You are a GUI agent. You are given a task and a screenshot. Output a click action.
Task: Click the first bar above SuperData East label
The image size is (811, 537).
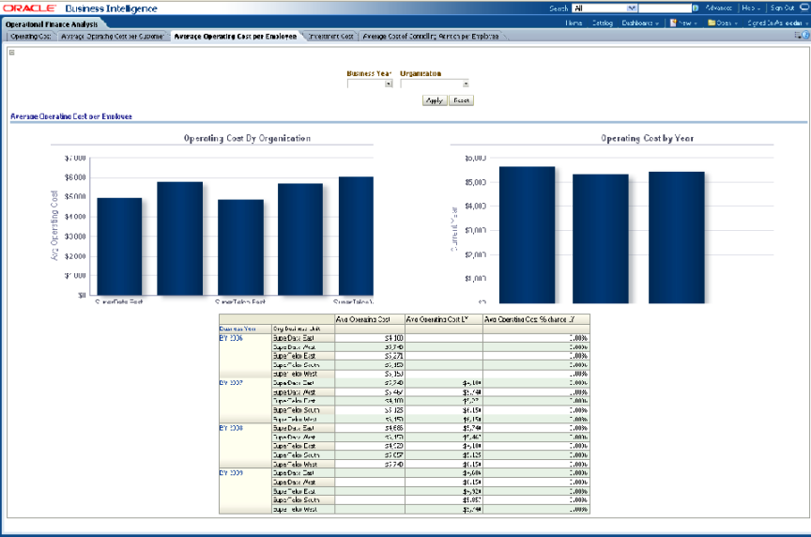[x=119, y=247]
